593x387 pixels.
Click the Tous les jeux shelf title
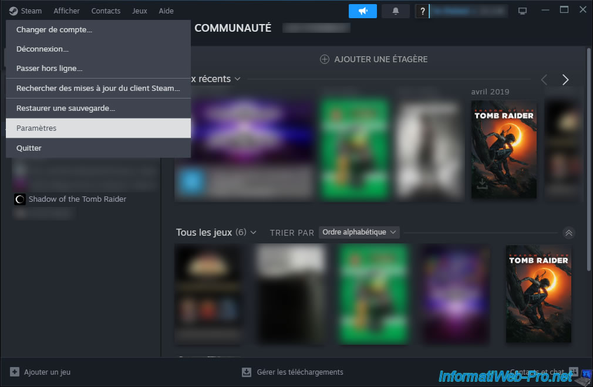coord(204,232)
